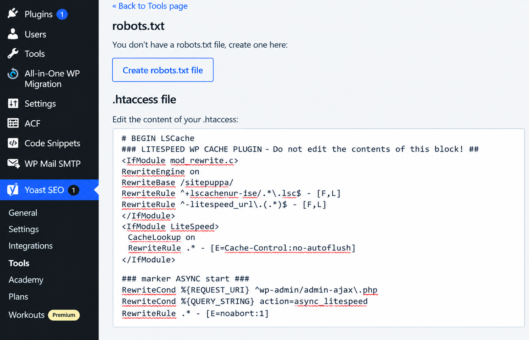This screenshot has width=529, height=340.
Task: Click the Settings sliders icon
Action: pos(13,103)
